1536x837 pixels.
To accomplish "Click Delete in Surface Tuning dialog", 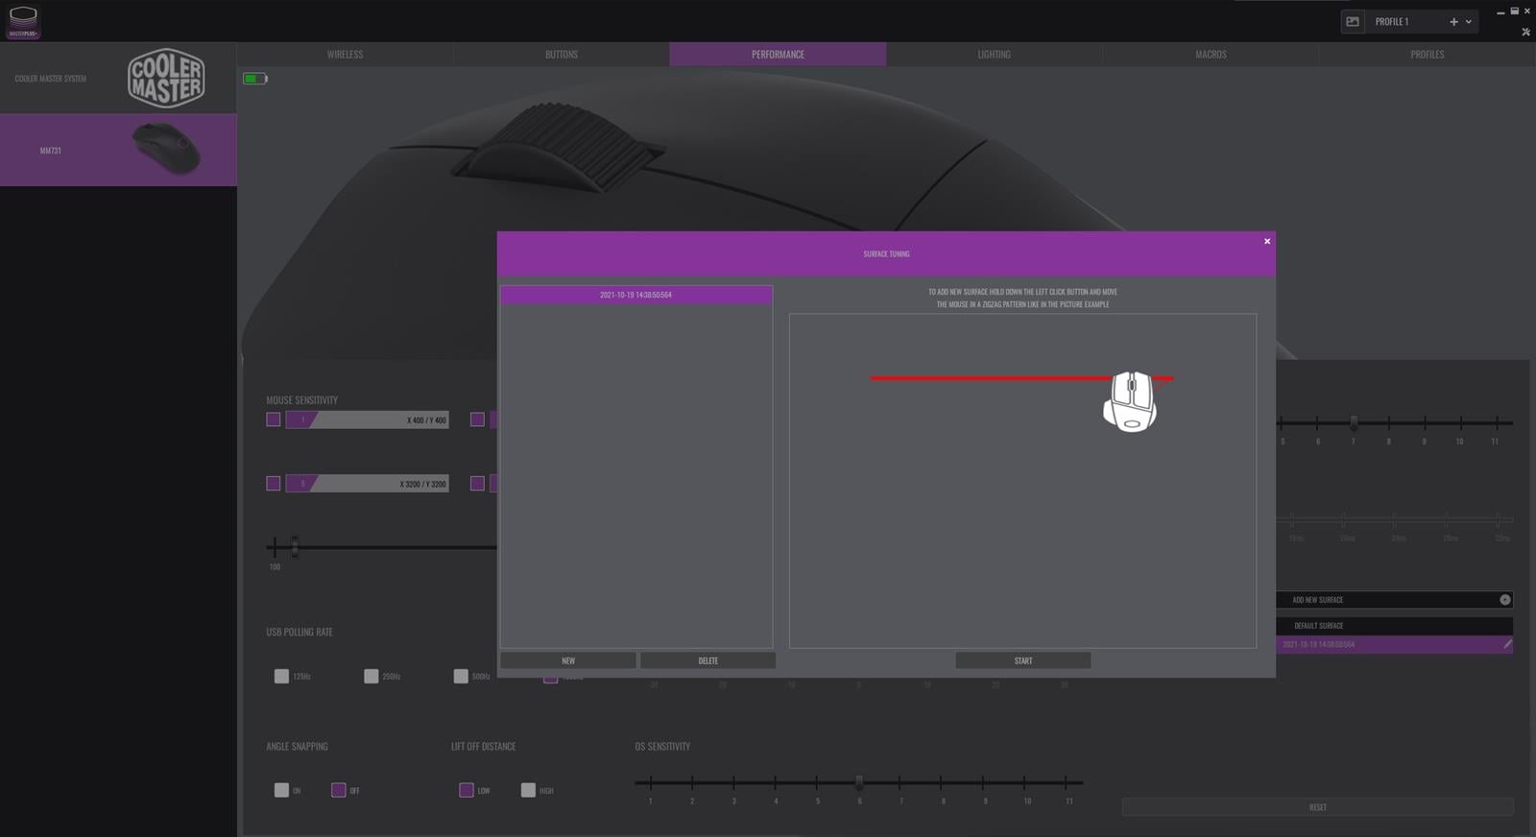I will pyautogui.click(x=708, y=660).
